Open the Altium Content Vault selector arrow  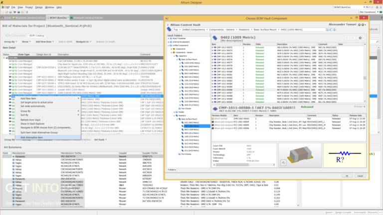coord(168,25)
